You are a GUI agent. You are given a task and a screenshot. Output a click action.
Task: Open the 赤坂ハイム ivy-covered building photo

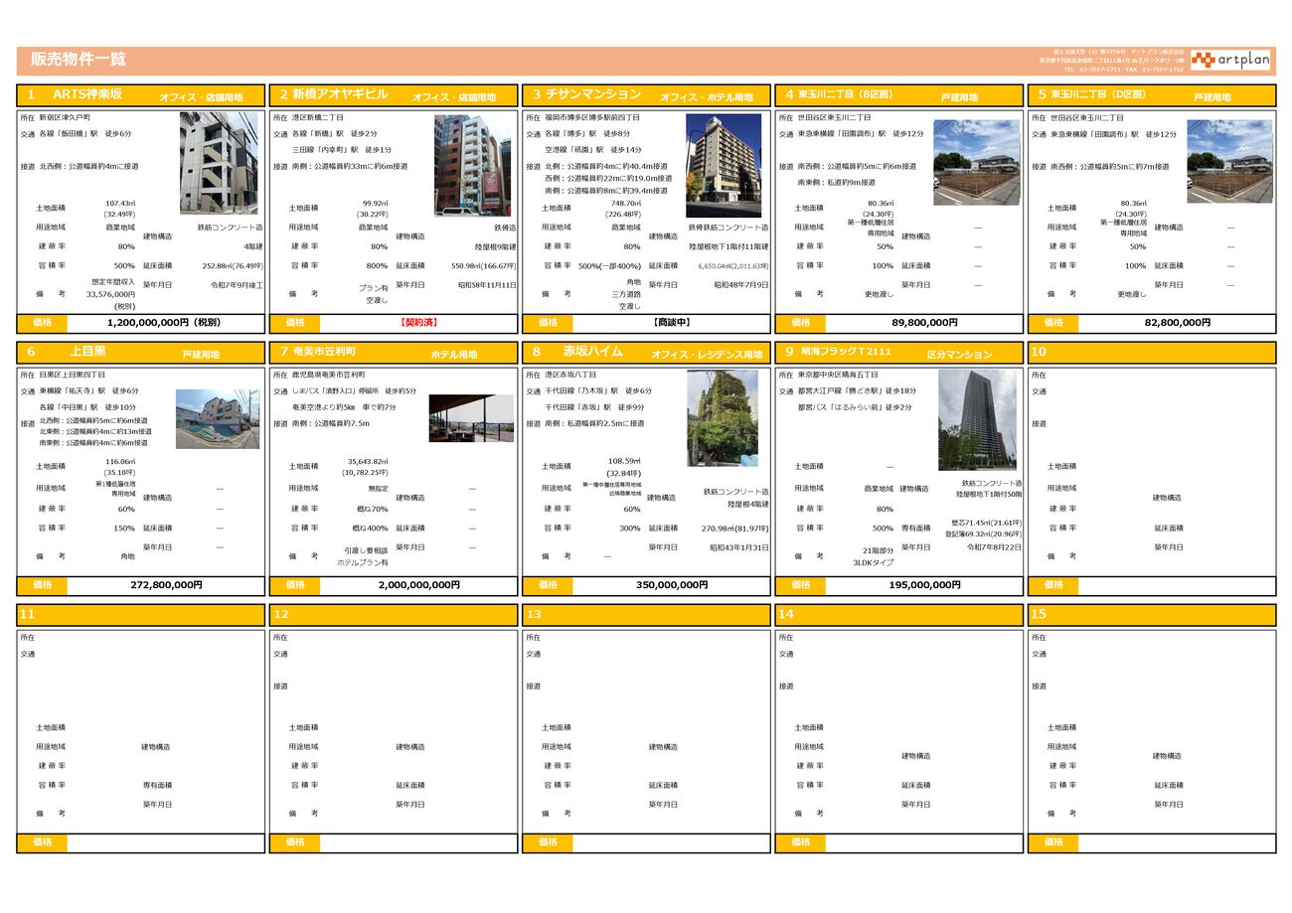723,418
